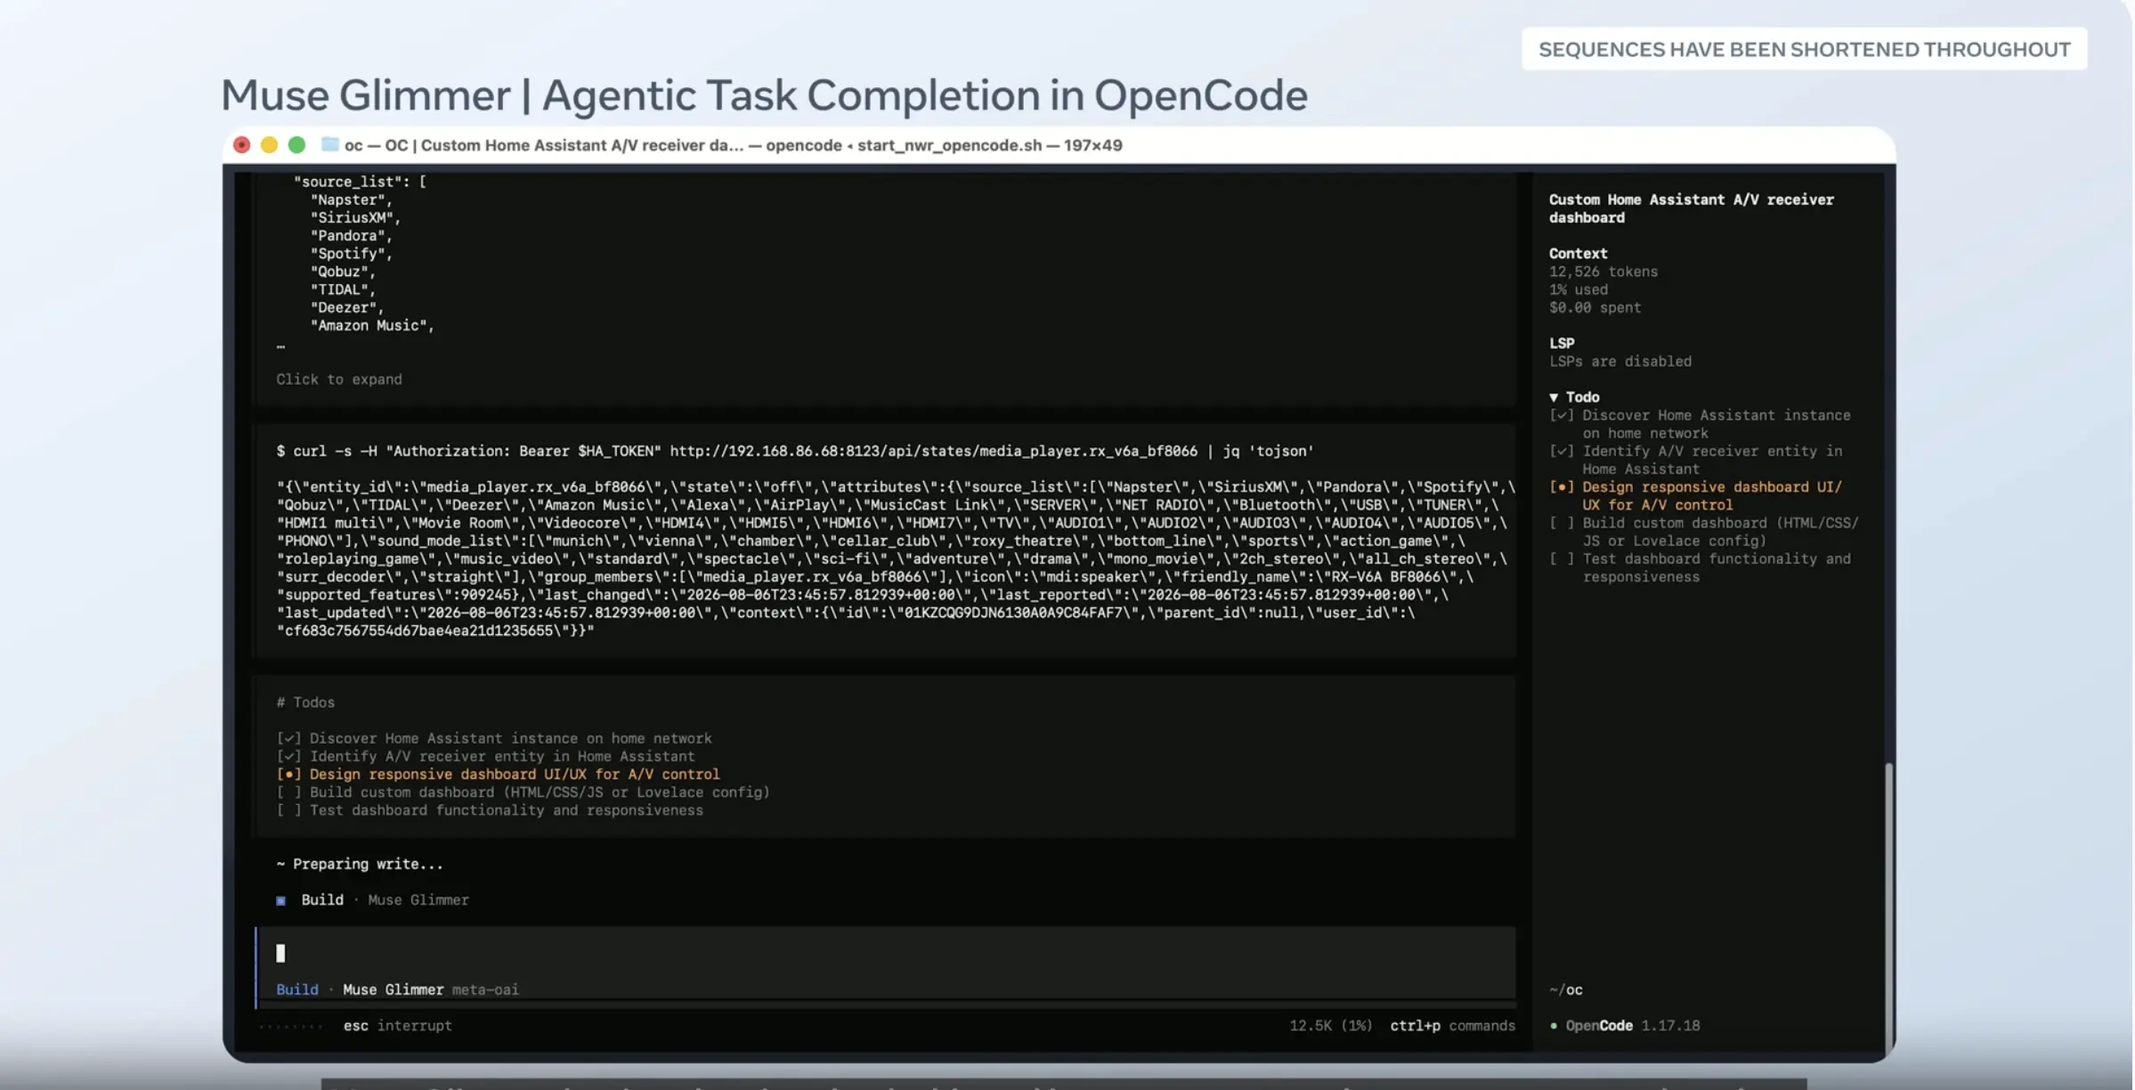
Task: Click the 'Context' heading in sidebar
Action: [x=1578, y=254]
